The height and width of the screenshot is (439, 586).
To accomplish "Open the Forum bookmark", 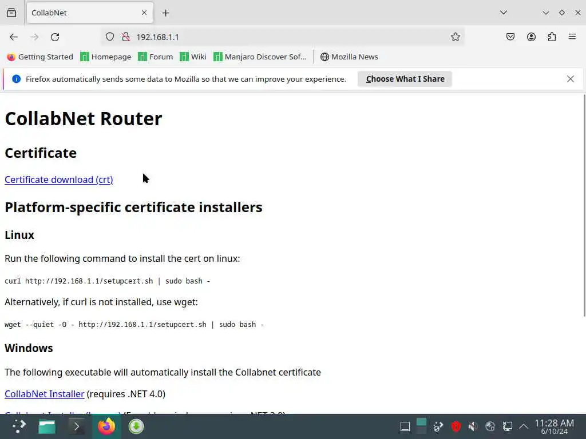I will 156,57.
